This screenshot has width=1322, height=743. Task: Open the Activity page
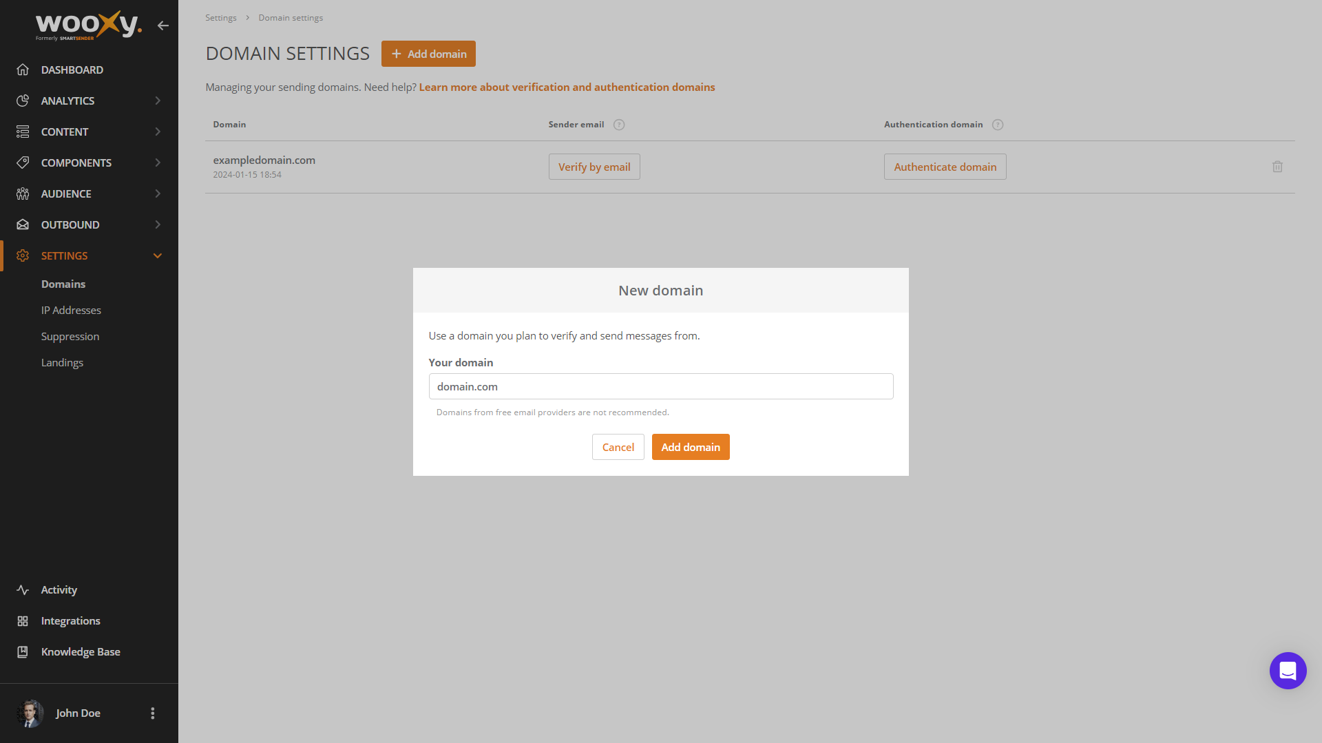click(59, 590)
